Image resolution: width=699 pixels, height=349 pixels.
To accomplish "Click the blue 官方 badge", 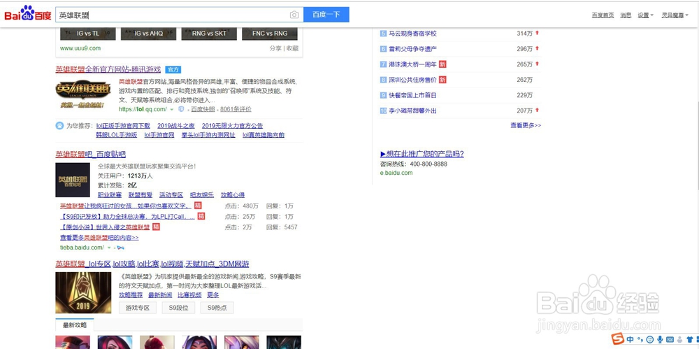I will (173, 70).
